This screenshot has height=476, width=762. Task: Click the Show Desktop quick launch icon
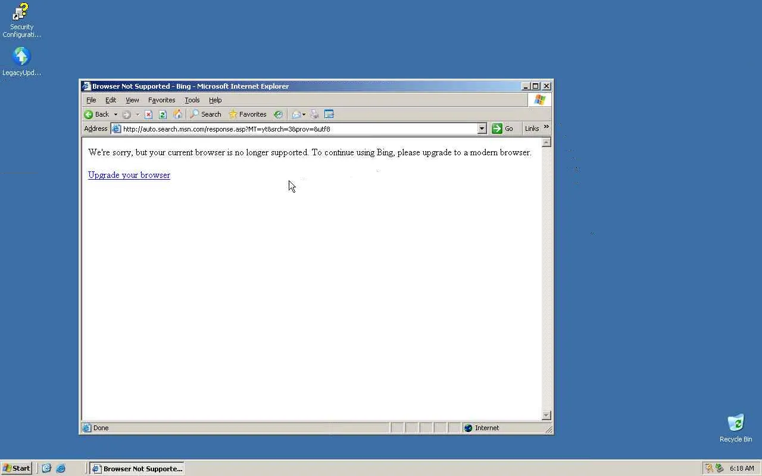(46, 468)
